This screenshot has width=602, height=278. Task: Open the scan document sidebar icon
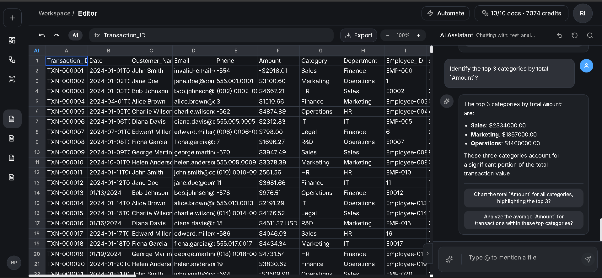click(x=12, y=79)
